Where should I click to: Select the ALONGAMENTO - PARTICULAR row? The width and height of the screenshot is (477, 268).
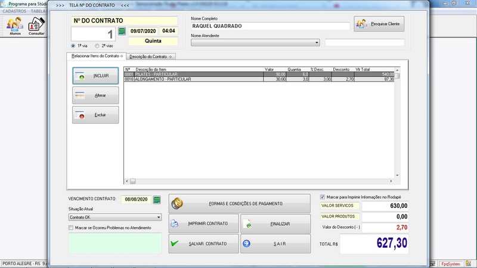[x=259, y=79]
